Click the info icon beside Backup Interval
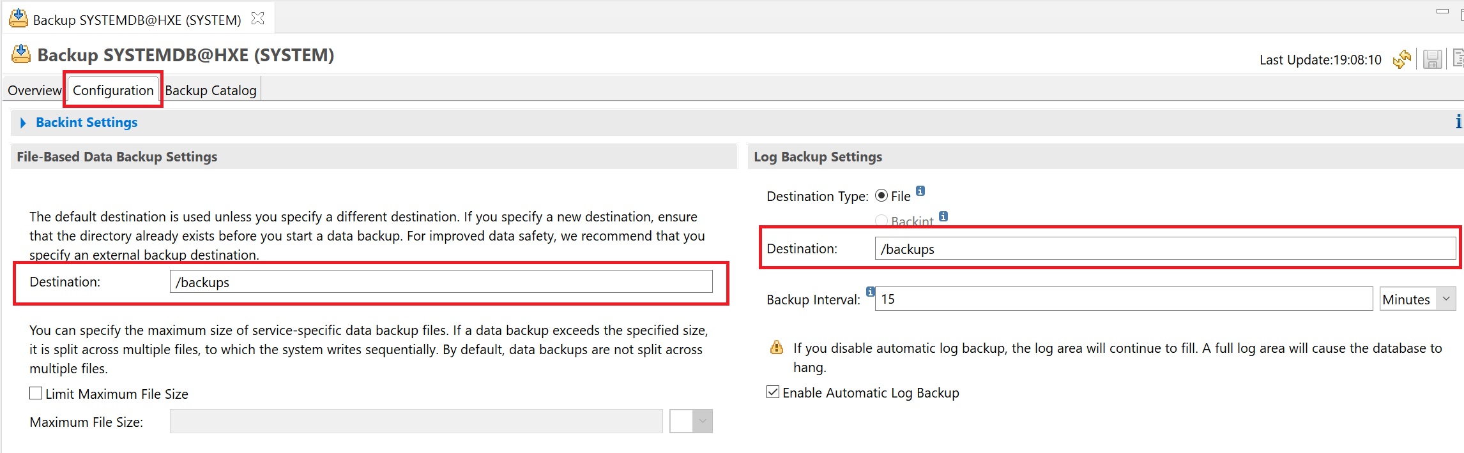1464x453 pixels. coord(870,292)
